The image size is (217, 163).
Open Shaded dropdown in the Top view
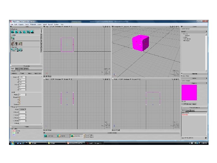(67, 27)
